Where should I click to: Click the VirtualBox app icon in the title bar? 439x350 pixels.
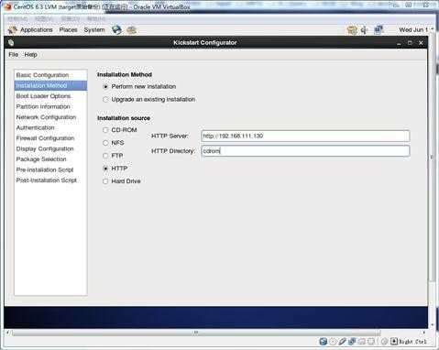(x=8, y=6)
